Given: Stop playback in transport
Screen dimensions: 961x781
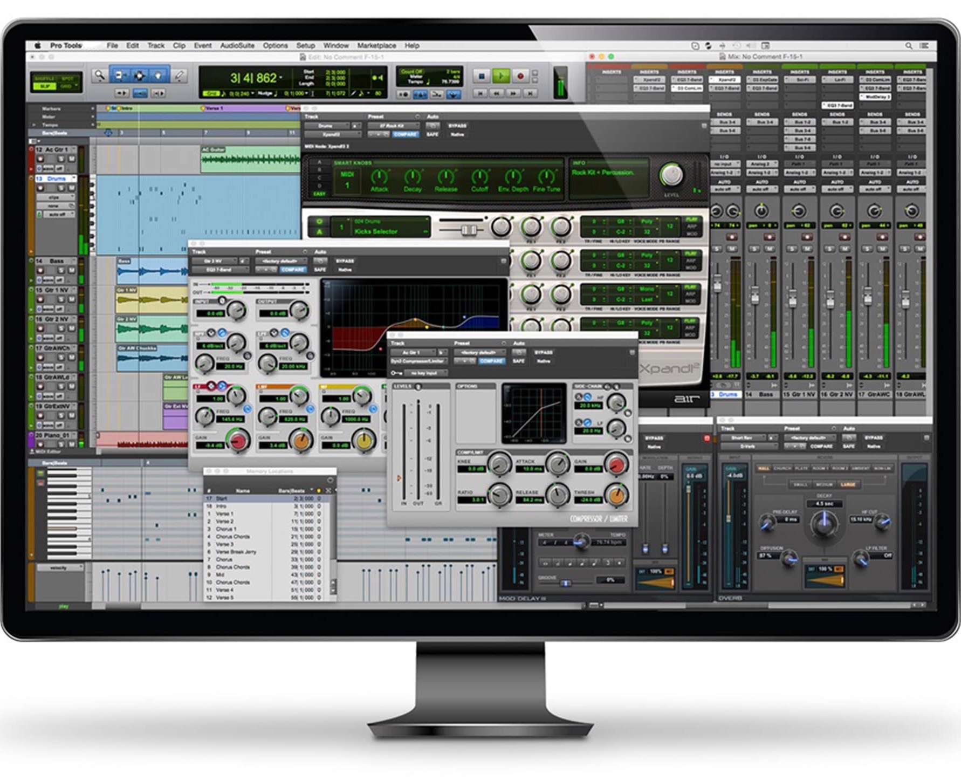Looking at the screenshot, I should click(x=482, y=77).
